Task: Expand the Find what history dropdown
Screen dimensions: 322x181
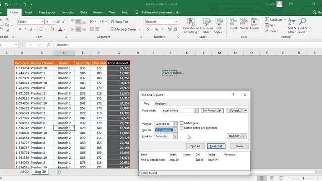Action: click(196, 111)
